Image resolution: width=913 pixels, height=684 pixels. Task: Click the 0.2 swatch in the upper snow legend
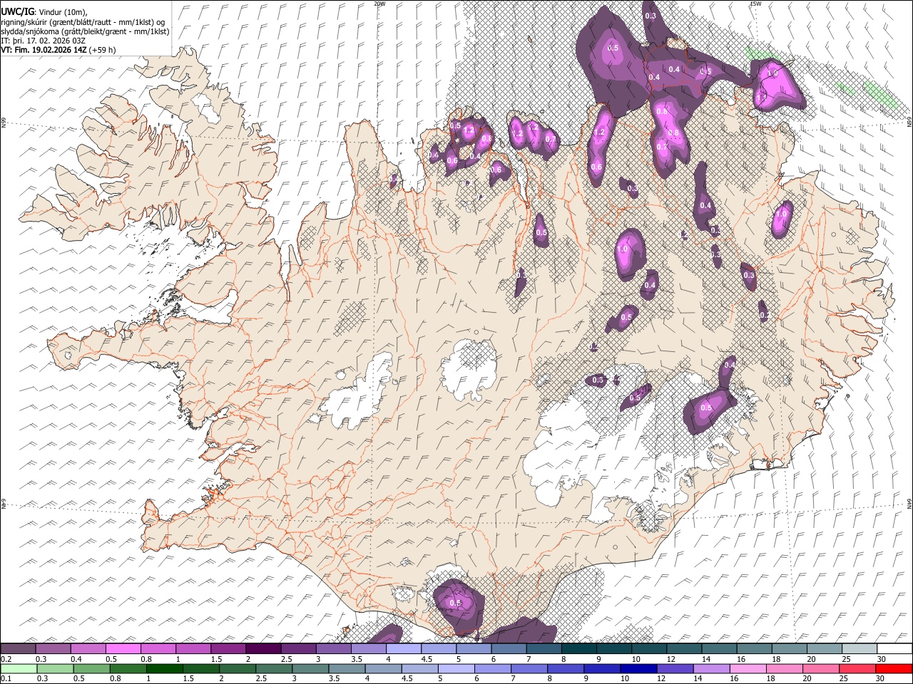click(18, 648)
